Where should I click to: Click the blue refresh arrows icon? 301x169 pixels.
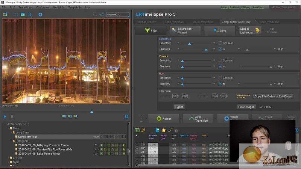[126, 116]
